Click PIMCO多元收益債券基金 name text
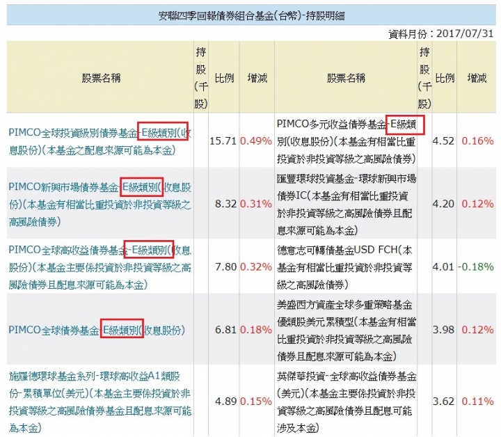Image resolution: width=501 pixels, height=437 pixels. pyautogui.click(x=347, y=141)
